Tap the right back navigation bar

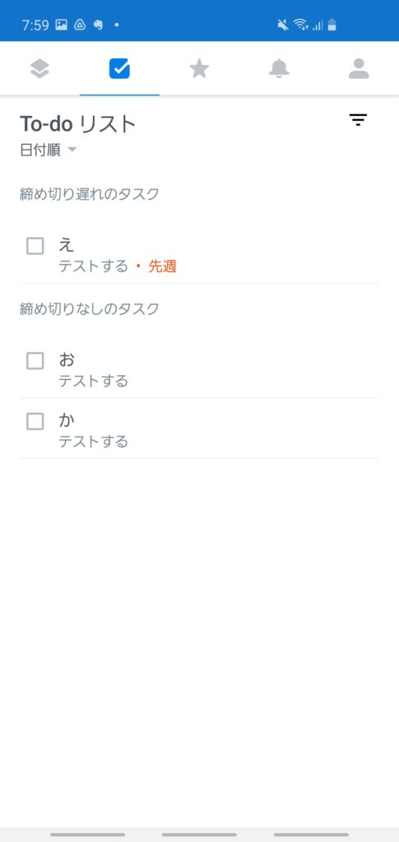pos(311,835)
